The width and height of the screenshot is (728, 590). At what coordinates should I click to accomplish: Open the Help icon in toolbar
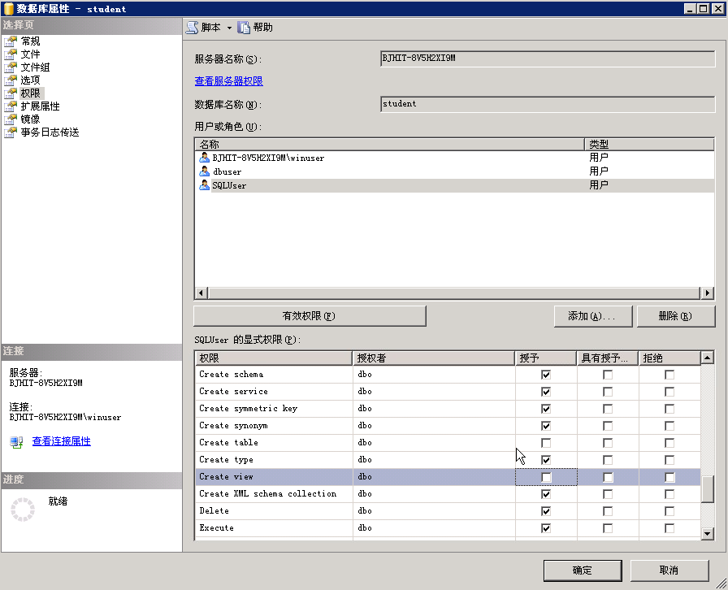(244, 28)
